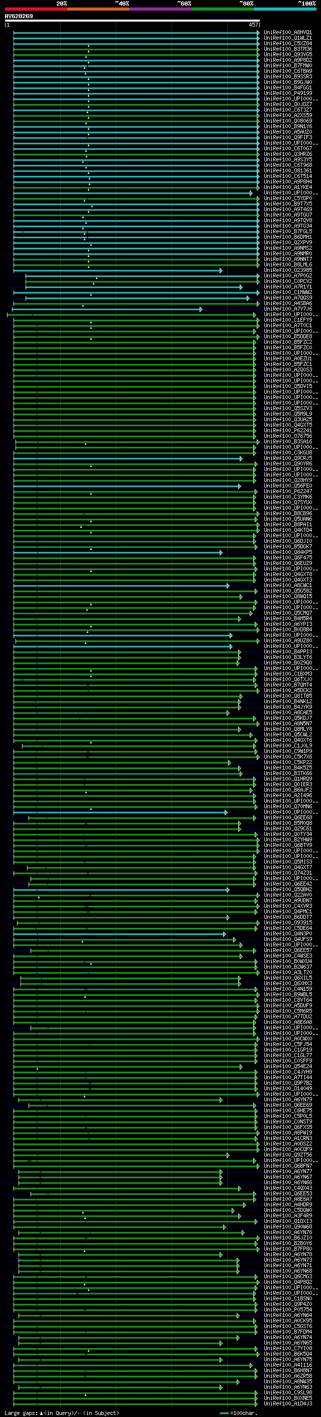Screen dimensions: 321x1417
Task: Click the orange ~40% identity color band
Action: tap(98, 9)
